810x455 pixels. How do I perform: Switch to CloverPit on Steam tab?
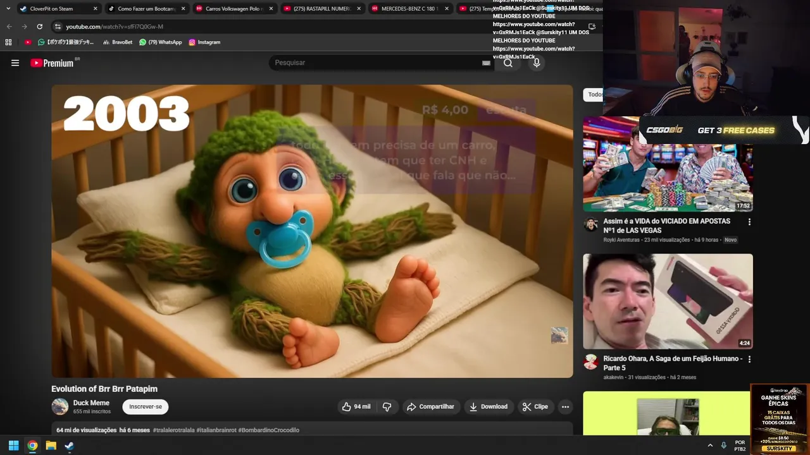click(57, 9)
